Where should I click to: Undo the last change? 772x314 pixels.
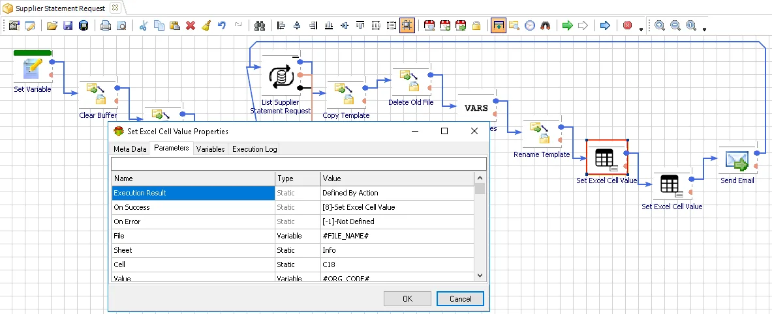coord(222,25)
